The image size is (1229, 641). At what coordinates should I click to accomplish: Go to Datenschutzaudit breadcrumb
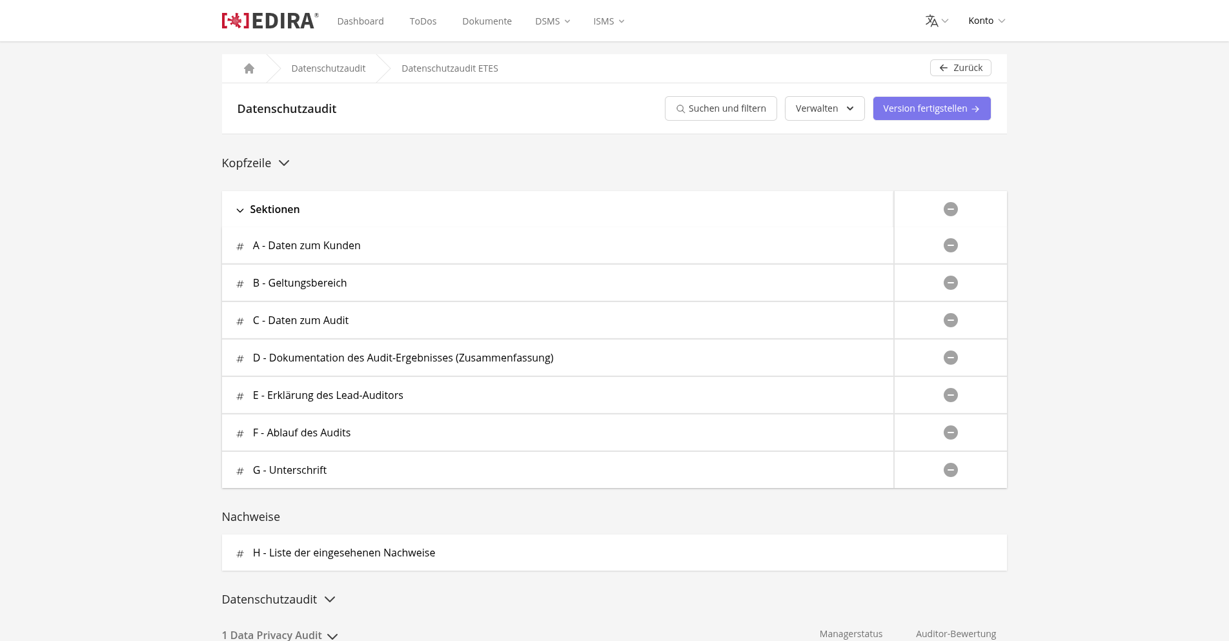coord(328,68)
